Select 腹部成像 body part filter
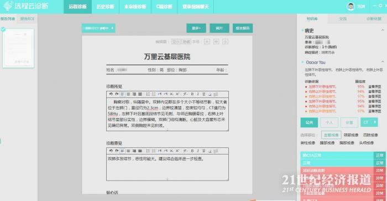Viewport: 387px width, 201px height. click(327, 143)
